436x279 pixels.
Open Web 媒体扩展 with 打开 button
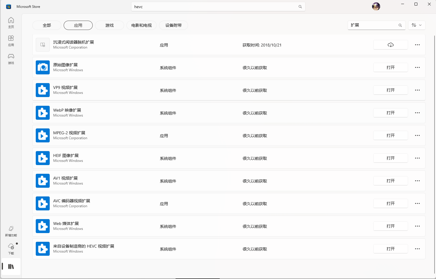click(x=391, y=226)
